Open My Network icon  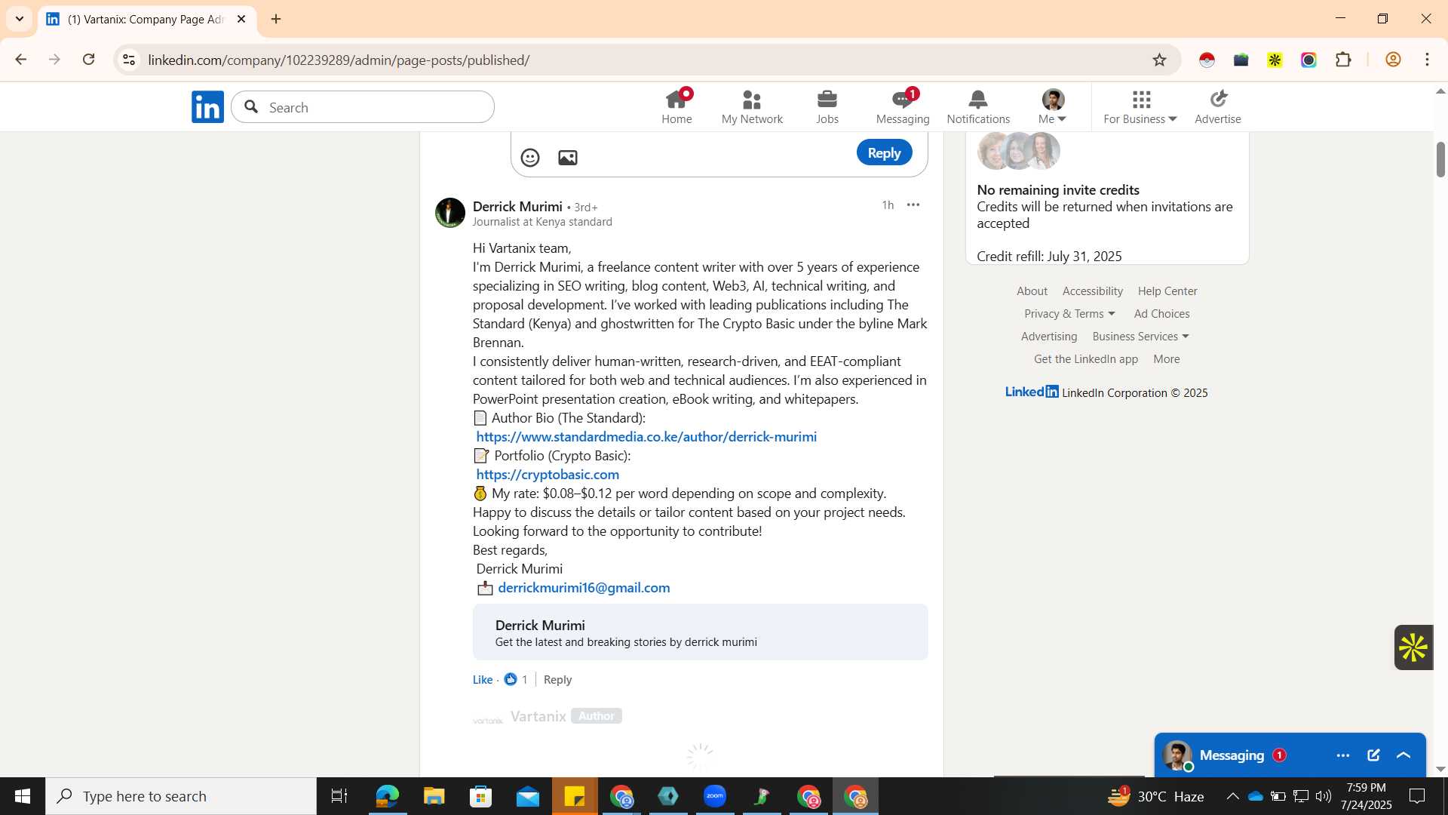[x=752, y=100]
